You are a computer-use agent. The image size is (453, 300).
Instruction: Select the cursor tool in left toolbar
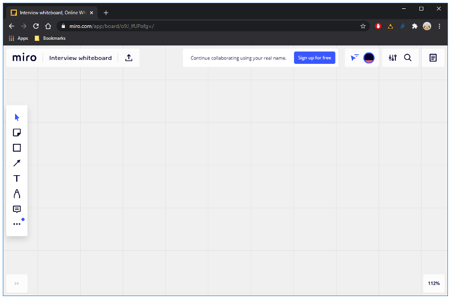coord(17,118)
